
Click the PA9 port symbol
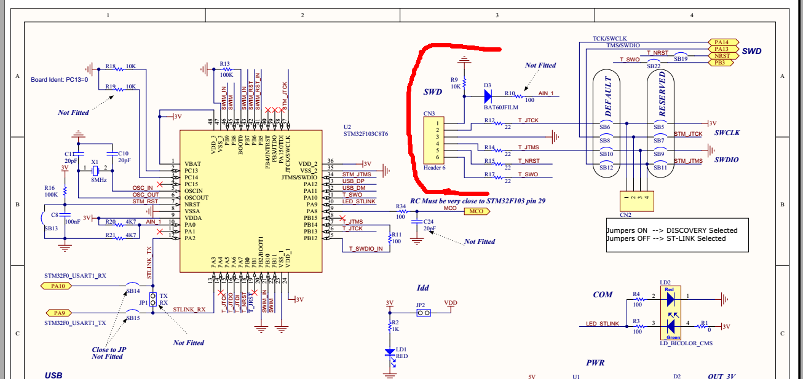[x=58, y=312]
